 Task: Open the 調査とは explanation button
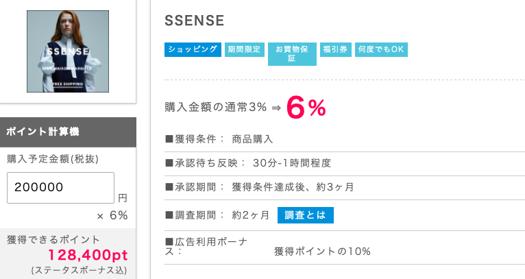(306, 215)
